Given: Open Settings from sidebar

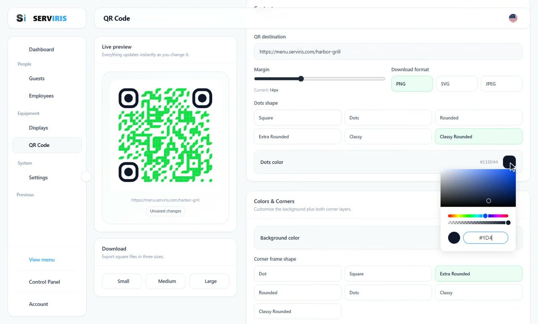Looking at the screenshot, I should pyautogui.click(x=38, y=177).
